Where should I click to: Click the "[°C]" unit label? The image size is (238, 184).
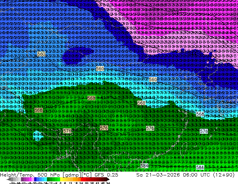[x=87, y=175]
